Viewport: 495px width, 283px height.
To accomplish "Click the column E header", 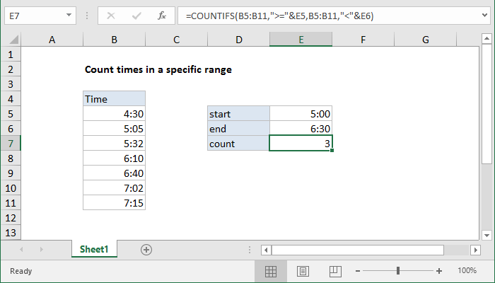I will (x=301, y=40).
